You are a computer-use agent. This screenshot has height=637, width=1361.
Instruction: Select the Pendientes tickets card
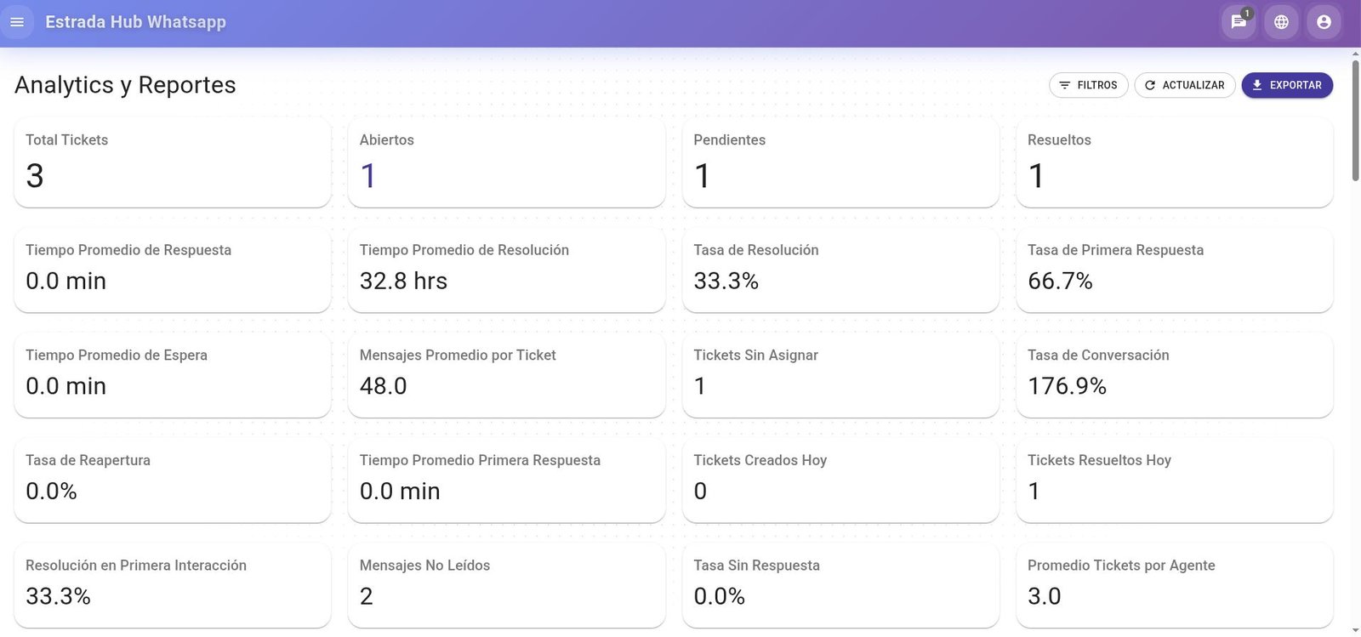pos(840,162)
